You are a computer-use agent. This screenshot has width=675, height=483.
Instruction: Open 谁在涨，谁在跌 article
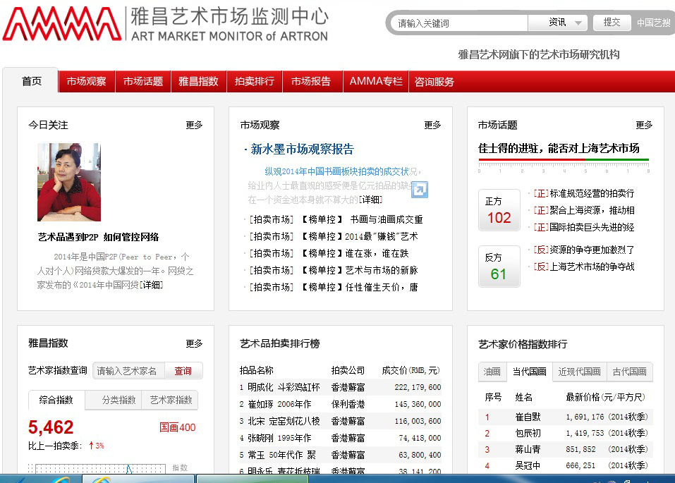click(x=377, y=254)
